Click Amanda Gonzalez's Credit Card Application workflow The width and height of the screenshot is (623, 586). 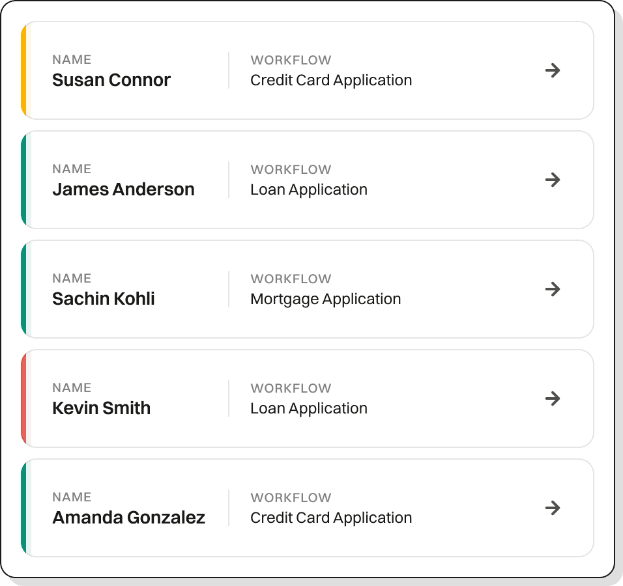pyautogui.click(x=331, y=518)
